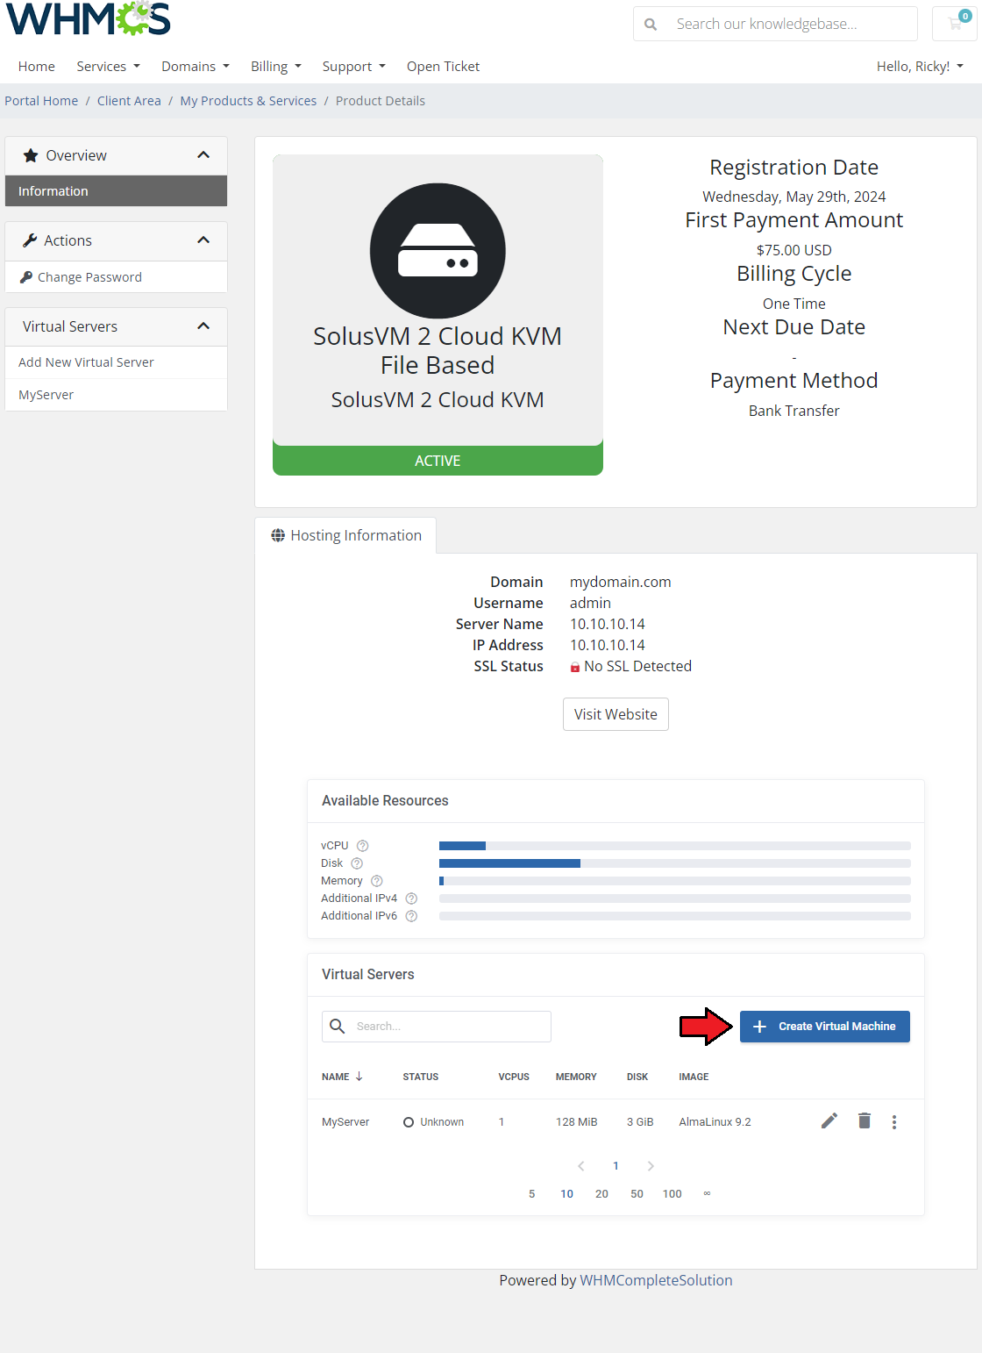The width and height of the screenshot is (982, 1353).
Task: Collapse the Virtual Servers sidebar panel chevron
Action: (x=203, y=326)
